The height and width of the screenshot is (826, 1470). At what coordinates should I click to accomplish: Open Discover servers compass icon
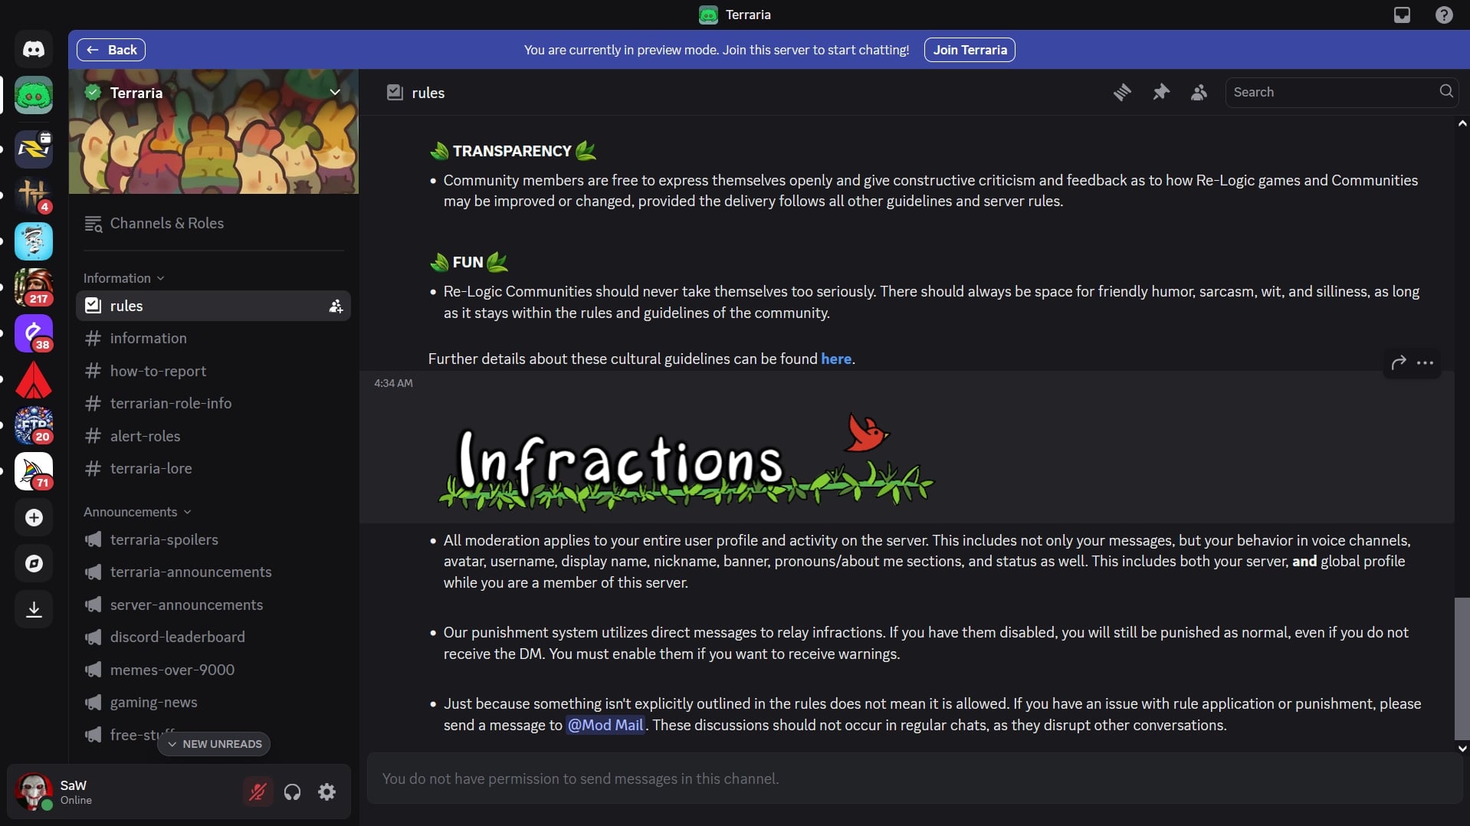[34, 563]
